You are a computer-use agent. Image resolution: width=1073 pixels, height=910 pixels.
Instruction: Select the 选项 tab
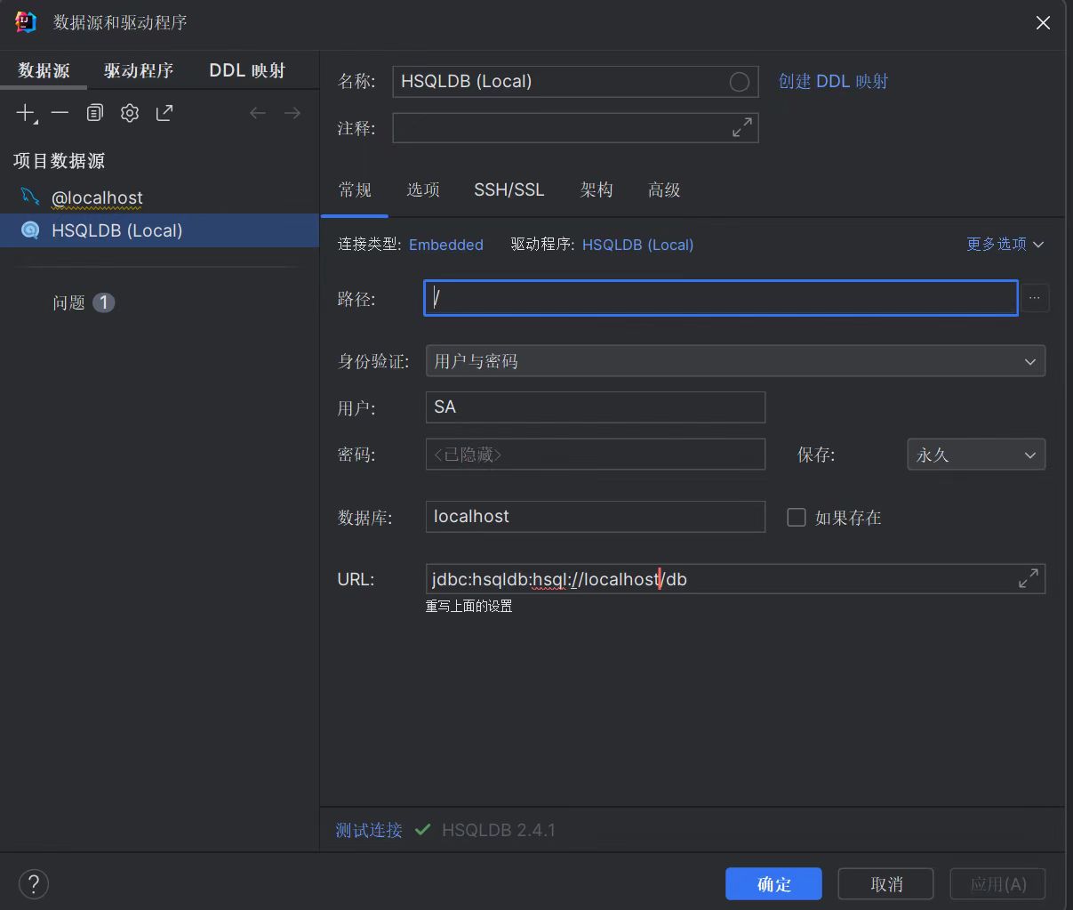coord(423,189)
